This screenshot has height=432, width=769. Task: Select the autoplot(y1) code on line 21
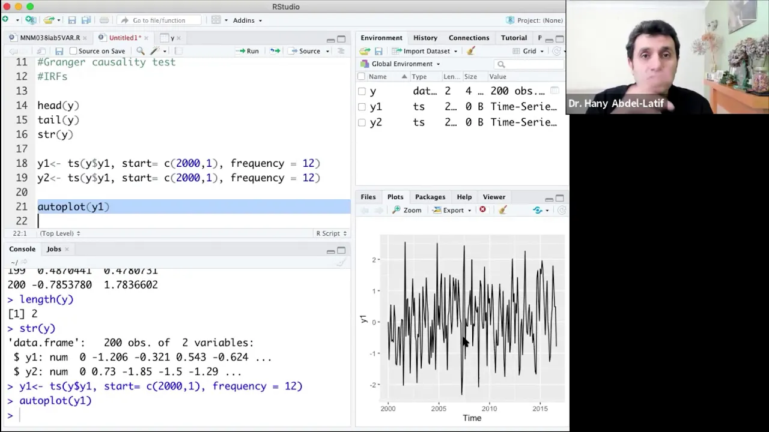coord(73,206)
